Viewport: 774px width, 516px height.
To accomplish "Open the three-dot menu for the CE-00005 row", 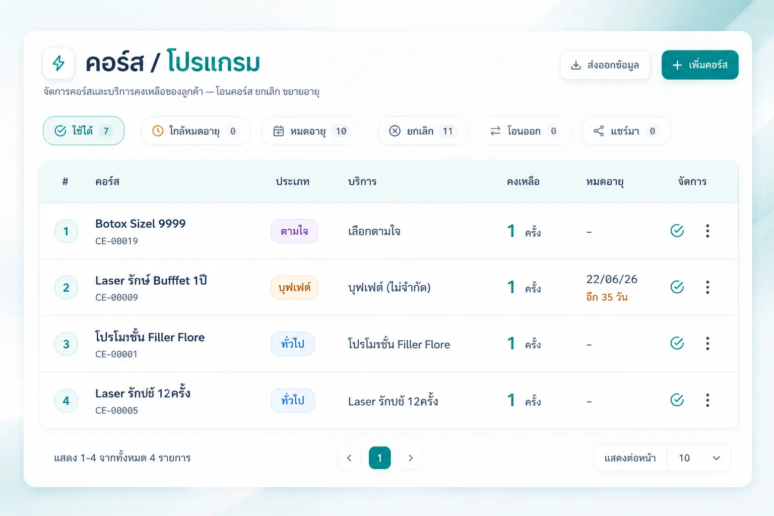I will pos(707,400).
